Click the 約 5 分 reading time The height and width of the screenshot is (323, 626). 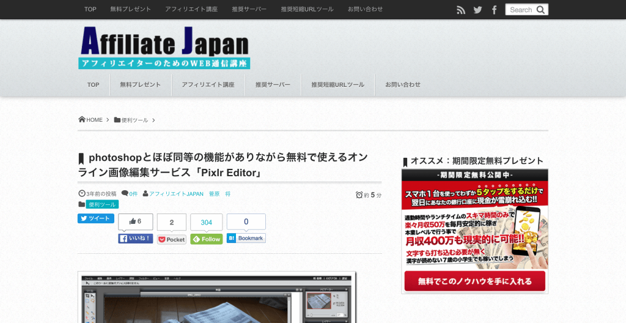click(372, 195)
